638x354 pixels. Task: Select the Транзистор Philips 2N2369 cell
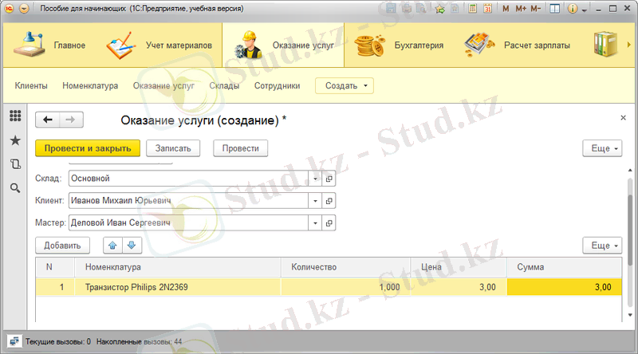point(177,287)
